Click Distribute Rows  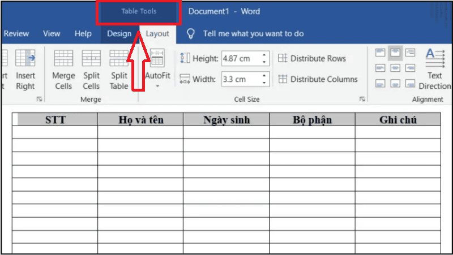point(312,58)
